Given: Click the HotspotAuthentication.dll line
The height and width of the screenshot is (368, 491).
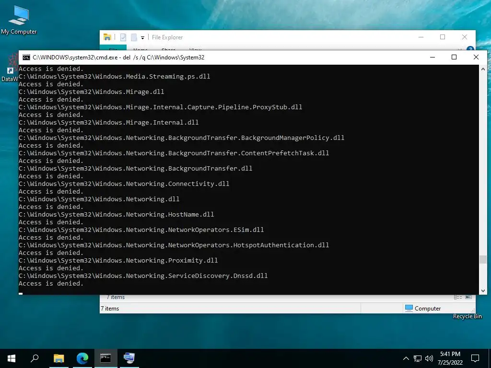Looking at the screenshot, I should click(x=174, y=245).
